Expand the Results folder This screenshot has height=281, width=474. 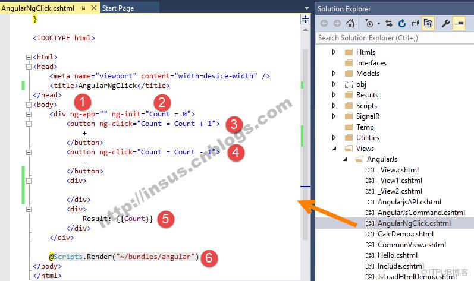pyautogui.click(x=334, y=95)
